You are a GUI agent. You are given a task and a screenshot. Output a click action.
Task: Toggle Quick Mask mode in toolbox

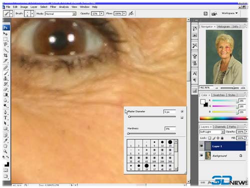point(5,170)
